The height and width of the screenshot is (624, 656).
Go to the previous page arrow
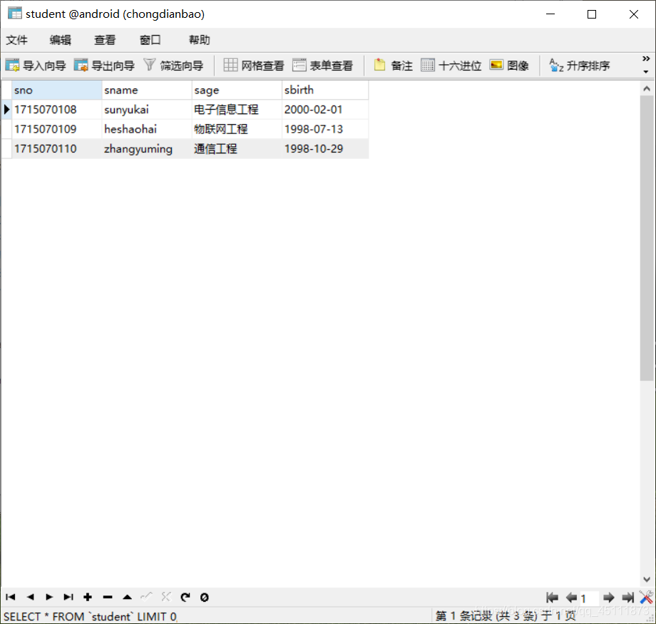click(571, 598)
